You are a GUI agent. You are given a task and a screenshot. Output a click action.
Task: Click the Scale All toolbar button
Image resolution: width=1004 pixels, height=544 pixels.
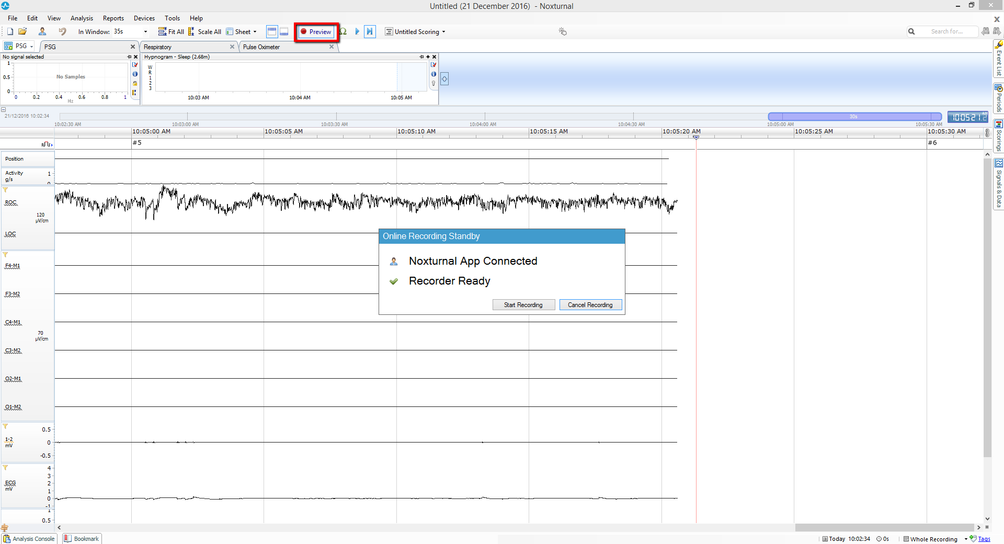coord(204,31)
